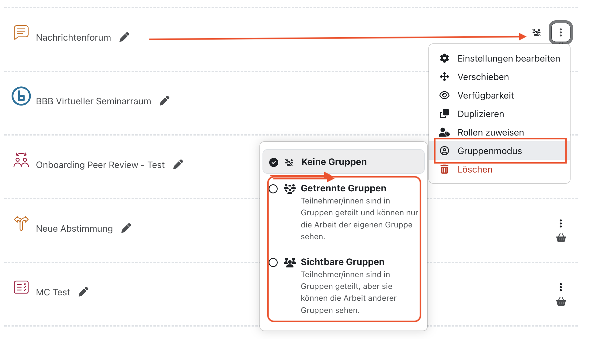Select the Getrennte Gruppen radio option
This screenshot has height=339, width=590.
click(x=273, y=189)
